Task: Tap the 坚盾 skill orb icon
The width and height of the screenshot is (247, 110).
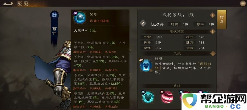Action: pos(80,18)
